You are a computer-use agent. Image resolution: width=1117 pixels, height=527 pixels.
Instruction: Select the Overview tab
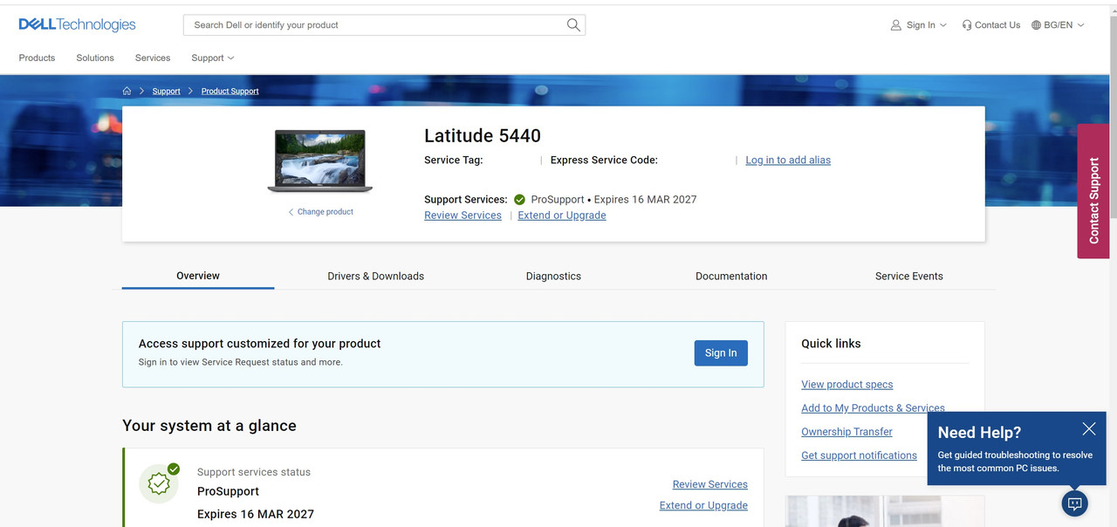(x=198, y=276)
